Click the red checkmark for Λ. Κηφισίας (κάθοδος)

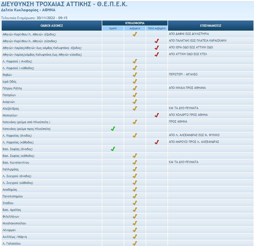(x=157, y=142)
